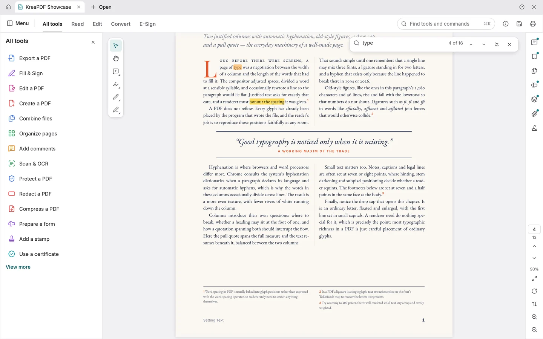Start Scan & OCR tool
The image size is (543, 339).
tap(51, 164)
